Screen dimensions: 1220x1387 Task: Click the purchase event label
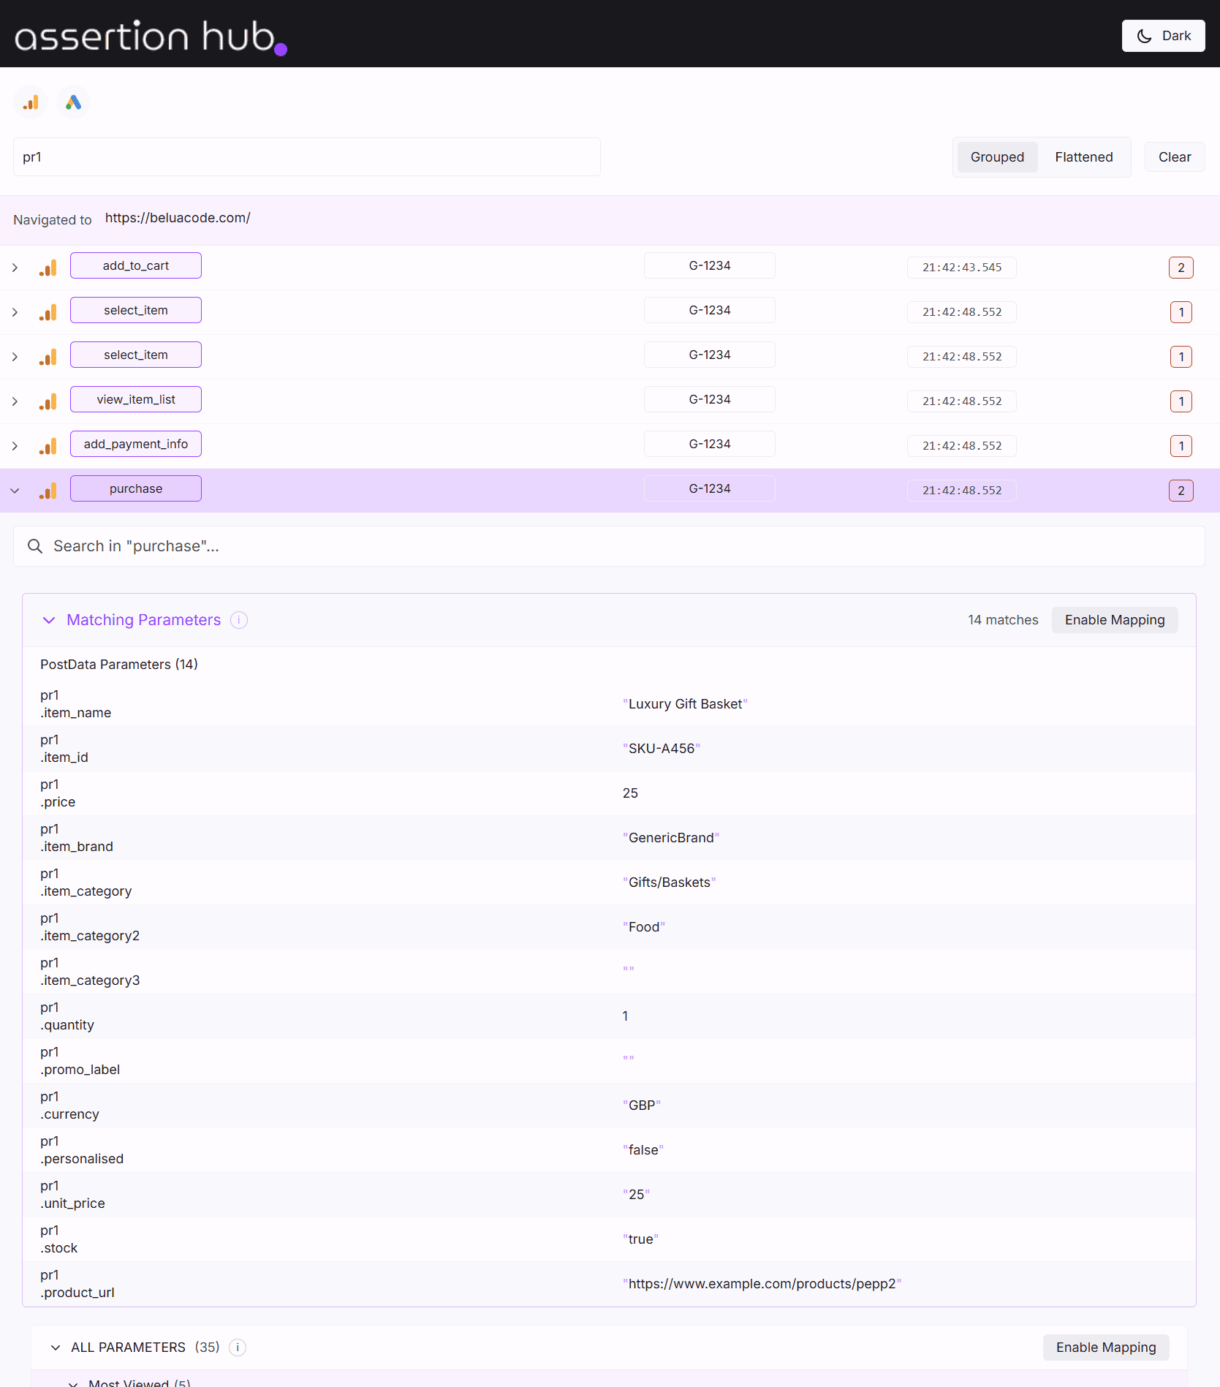click(x=135, y=488)
